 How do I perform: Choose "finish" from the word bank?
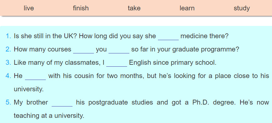click(x=81, y=8)
